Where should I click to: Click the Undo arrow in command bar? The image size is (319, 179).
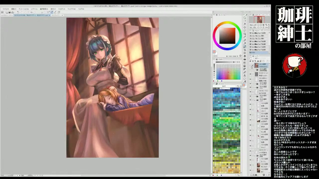click(18, 12)
